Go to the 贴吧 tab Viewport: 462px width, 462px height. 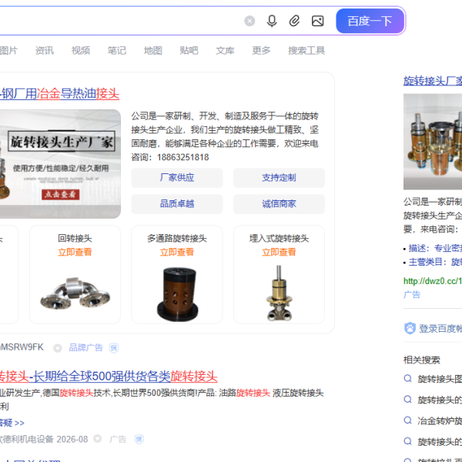[189, 51]
